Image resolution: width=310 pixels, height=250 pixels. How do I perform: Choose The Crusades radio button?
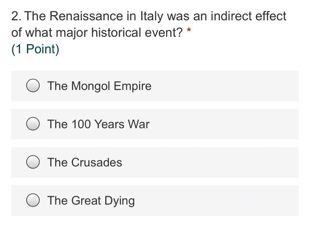[33, 162]
